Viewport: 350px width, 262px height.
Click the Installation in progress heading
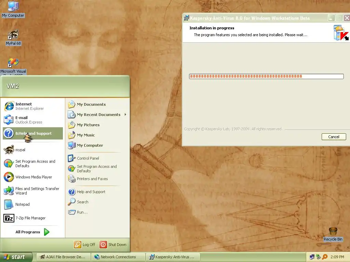click(x=212, y=28)
